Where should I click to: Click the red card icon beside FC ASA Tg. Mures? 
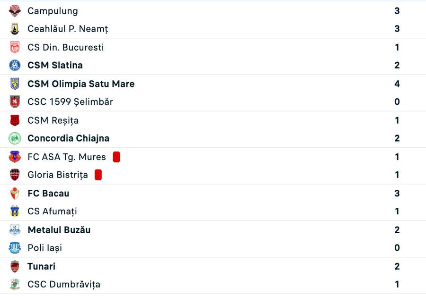coord(116,157)
